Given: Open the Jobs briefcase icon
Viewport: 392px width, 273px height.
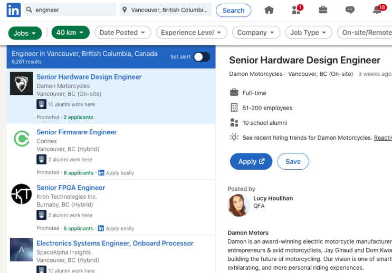Looking at the screenshot, I should coord(323,9).
